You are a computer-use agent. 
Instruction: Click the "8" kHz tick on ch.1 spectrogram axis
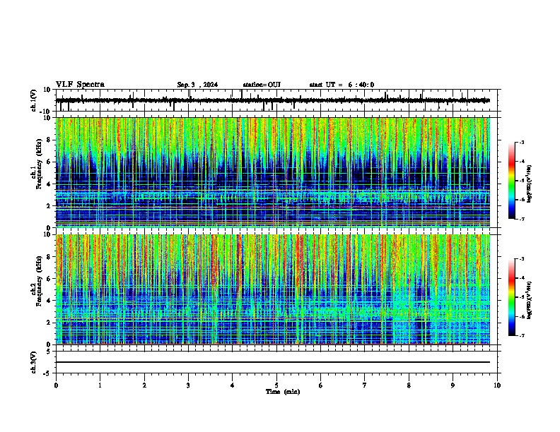(x=49, y=140)
